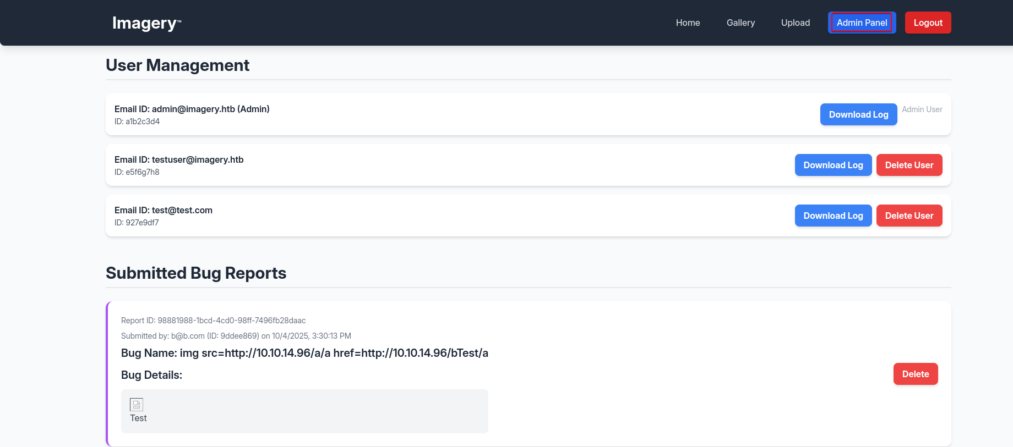Delete the test@test.com user
This screenshot has width=1013, height=447.
pos(909,216)
